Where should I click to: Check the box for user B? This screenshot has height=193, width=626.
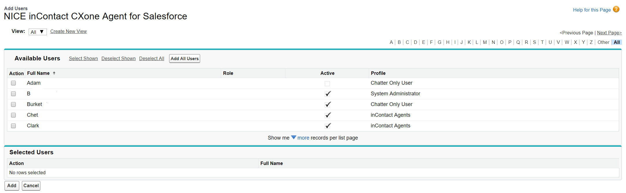tap(13, 94)
